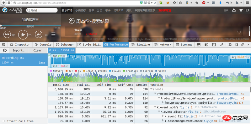Open the QR code icon in URL bar
Viewport: 251px width, 124px height.
tap(145, 3)
